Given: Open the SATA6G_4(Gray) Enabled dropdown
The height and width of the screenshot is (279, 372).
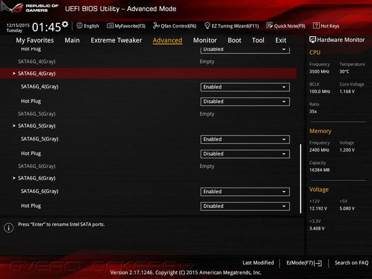Looking at the screenshot, I should [x=245, y=87].
